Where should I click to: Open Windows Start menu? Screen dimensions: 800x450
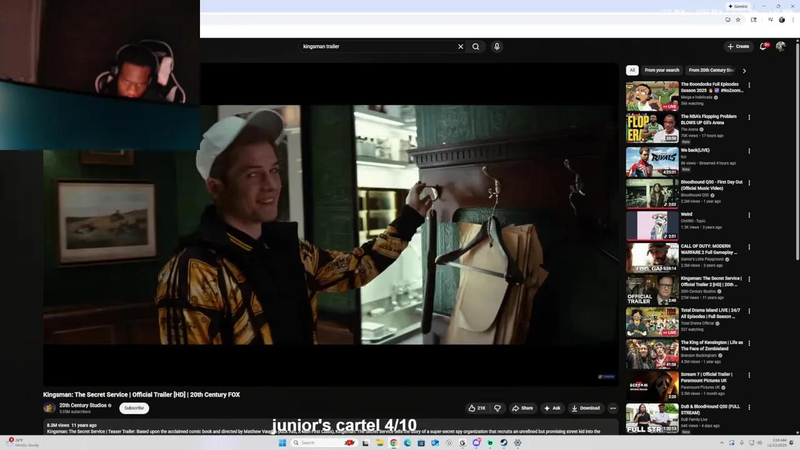(x=282, y=442)
